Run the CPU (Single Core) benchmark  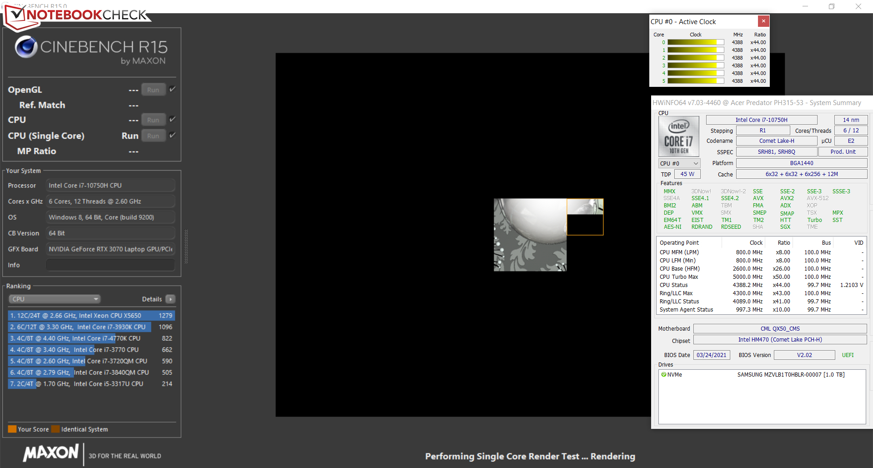(x=153, y=136)
